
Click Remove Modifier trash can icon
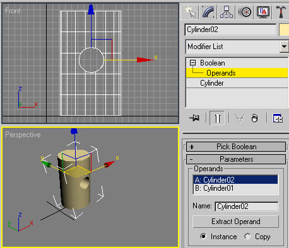click(254, 118)
